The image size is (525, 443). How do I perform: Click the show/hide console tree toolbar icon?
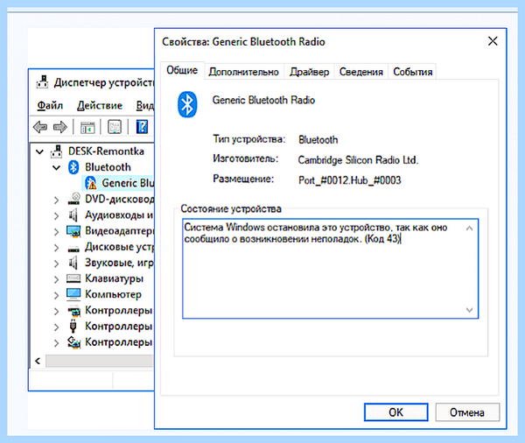[x=87, y=127]
